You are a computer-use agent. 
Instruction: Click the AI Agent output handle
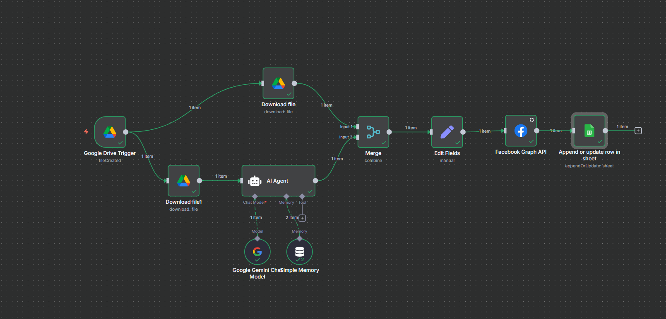315,181
